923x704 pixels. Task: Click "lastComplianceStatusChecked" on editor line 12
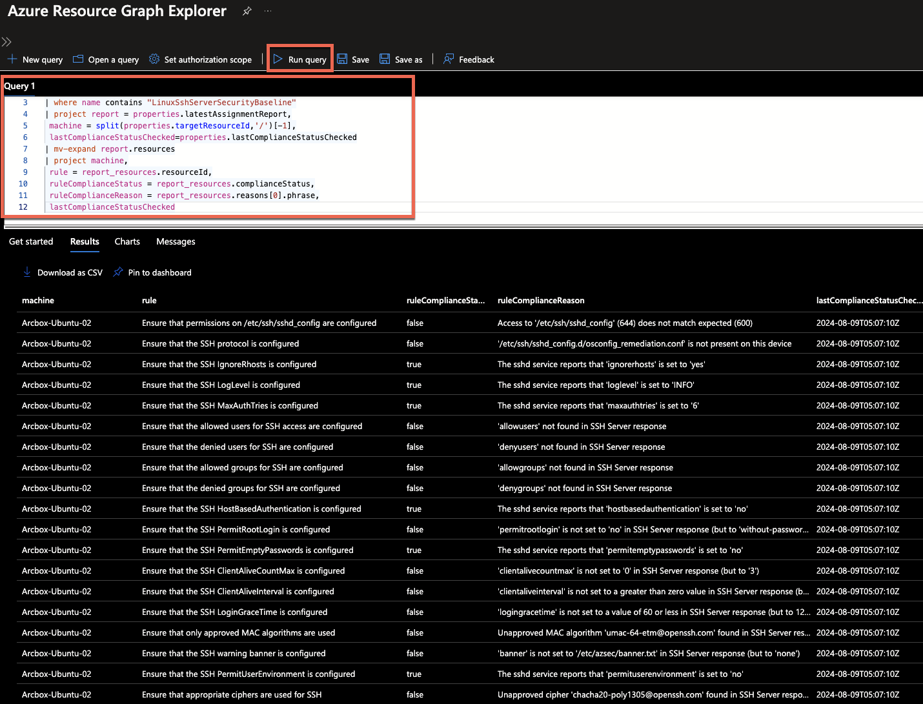pyautogui.click(x=112, y=207)
